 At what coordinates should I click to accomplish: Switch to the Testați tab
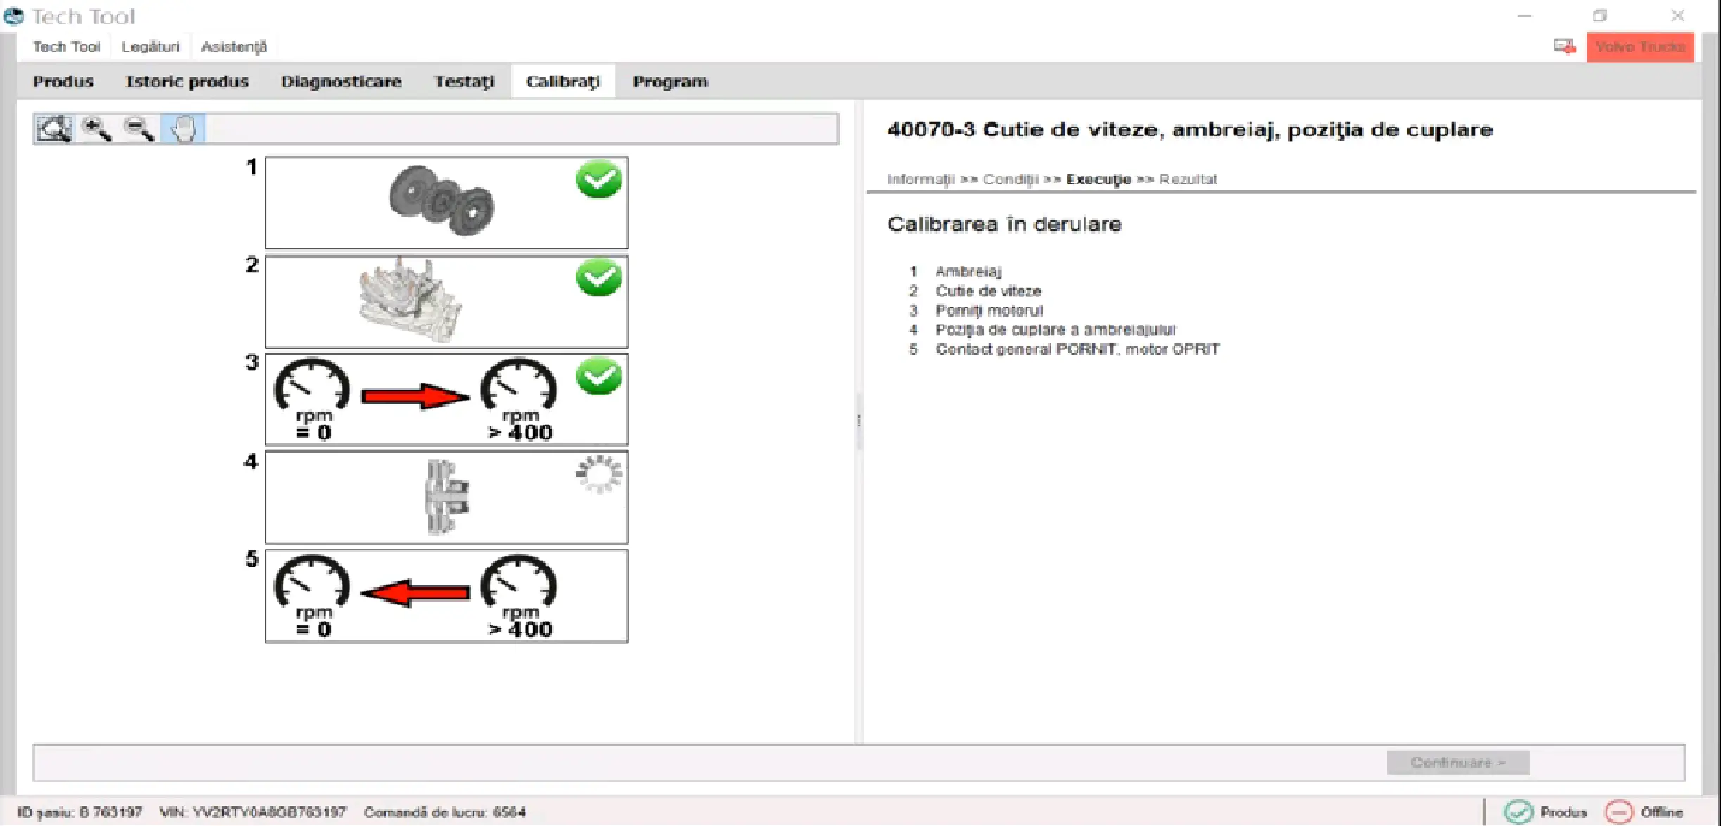tap(464, 82)
